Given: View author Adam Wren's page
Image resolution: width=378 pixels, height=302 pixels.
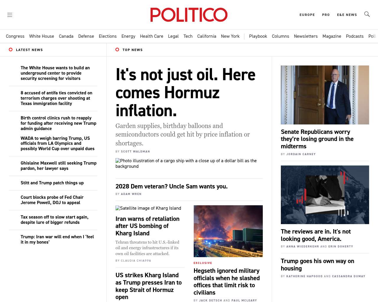Looking at the screenshot, I should [x=131, y=194].
